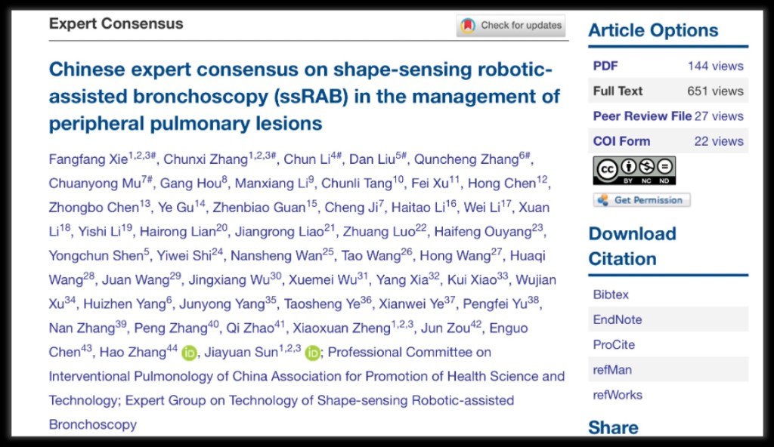The image size is (774, 447).
Task: Click author name Gang Hou
Action: [190, 183]
